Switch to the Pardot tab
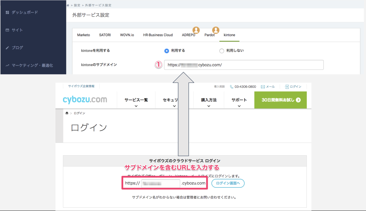This screenshot has height=211, width=366. 210,35
